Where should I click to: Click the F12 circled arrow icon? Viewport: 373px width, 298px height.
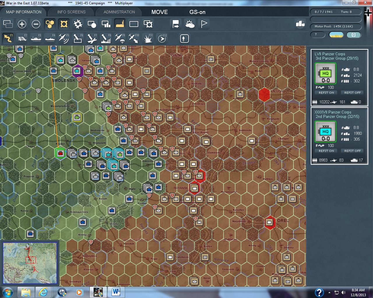[x=162, y=38]
